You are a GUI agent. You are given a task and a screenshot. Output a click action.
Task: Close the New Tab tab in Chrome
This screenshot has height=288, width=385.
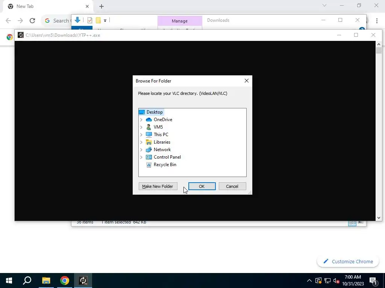point(87,6)
